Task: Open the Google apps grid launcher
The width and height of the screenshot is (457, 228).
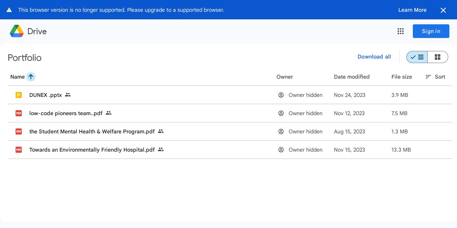Action: (x=401, y=31)
